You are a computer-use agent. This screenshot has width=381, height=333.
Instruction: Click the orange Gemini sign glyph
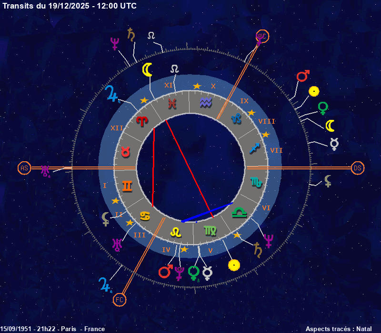click(x=128, y=185)
